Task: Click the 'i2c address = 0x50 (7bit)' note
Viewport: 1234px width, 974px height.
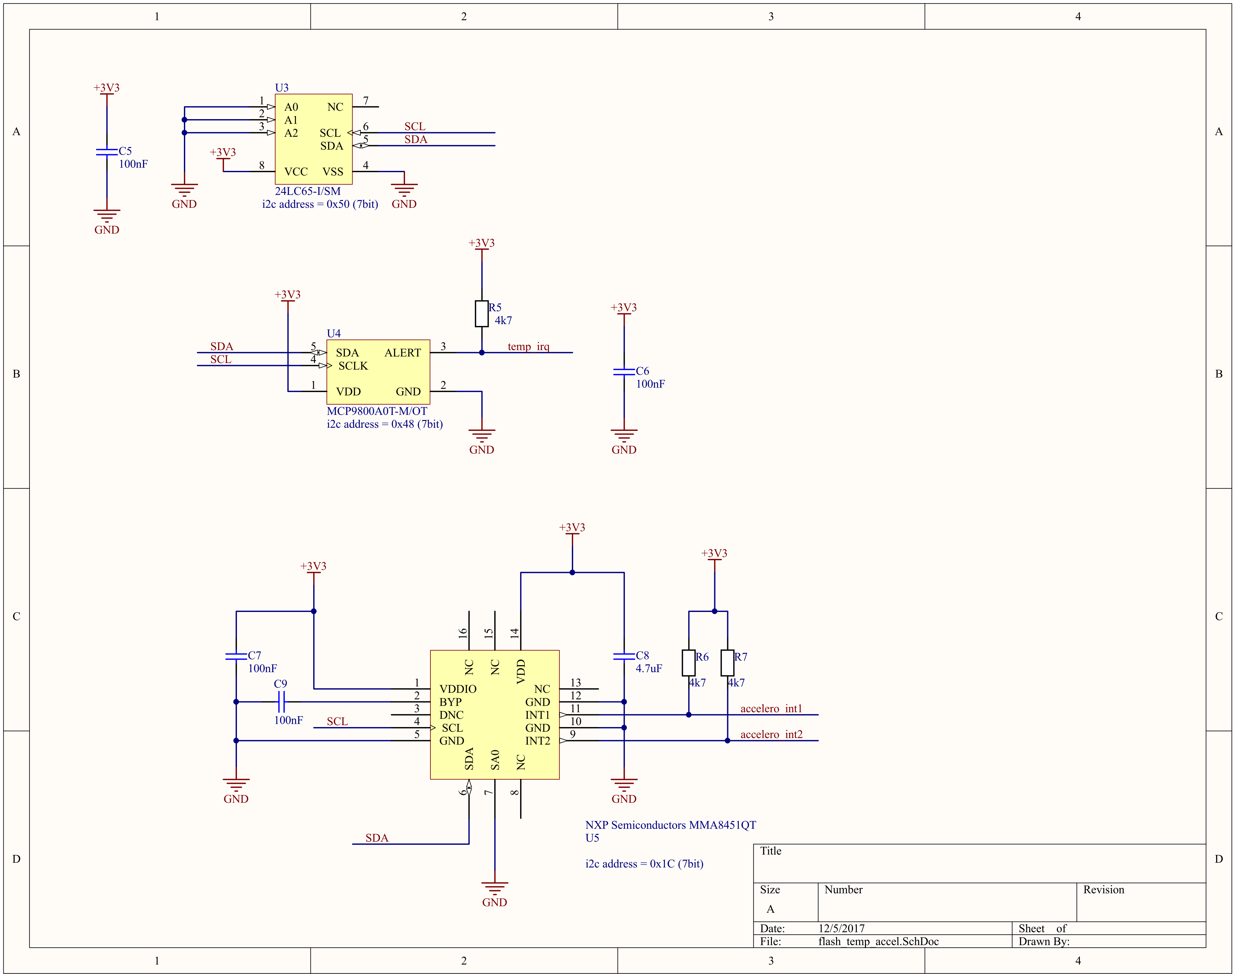Action: coord(320,204)
